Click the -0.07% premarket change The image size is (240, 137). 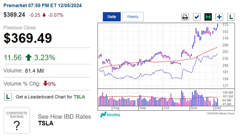click(56, 15)
